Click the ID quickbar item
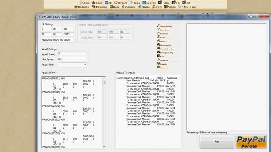The width and height of the screenshot is (271, 152). 108,3
